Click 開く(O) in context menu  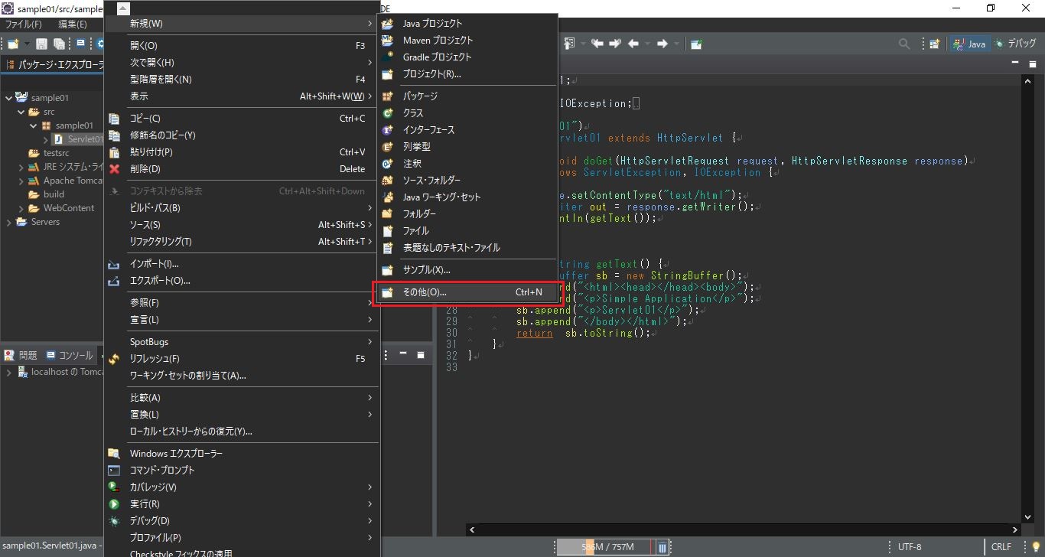coord(242,46)
